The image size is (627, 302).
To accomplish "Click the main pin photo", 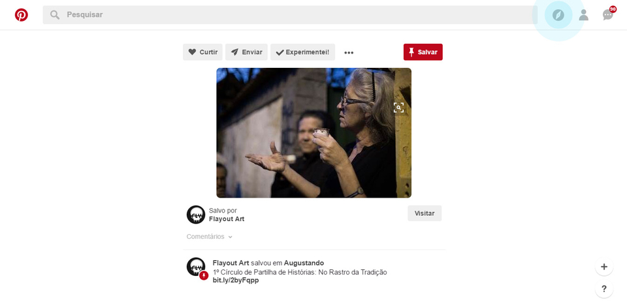I will pos(314,132).
